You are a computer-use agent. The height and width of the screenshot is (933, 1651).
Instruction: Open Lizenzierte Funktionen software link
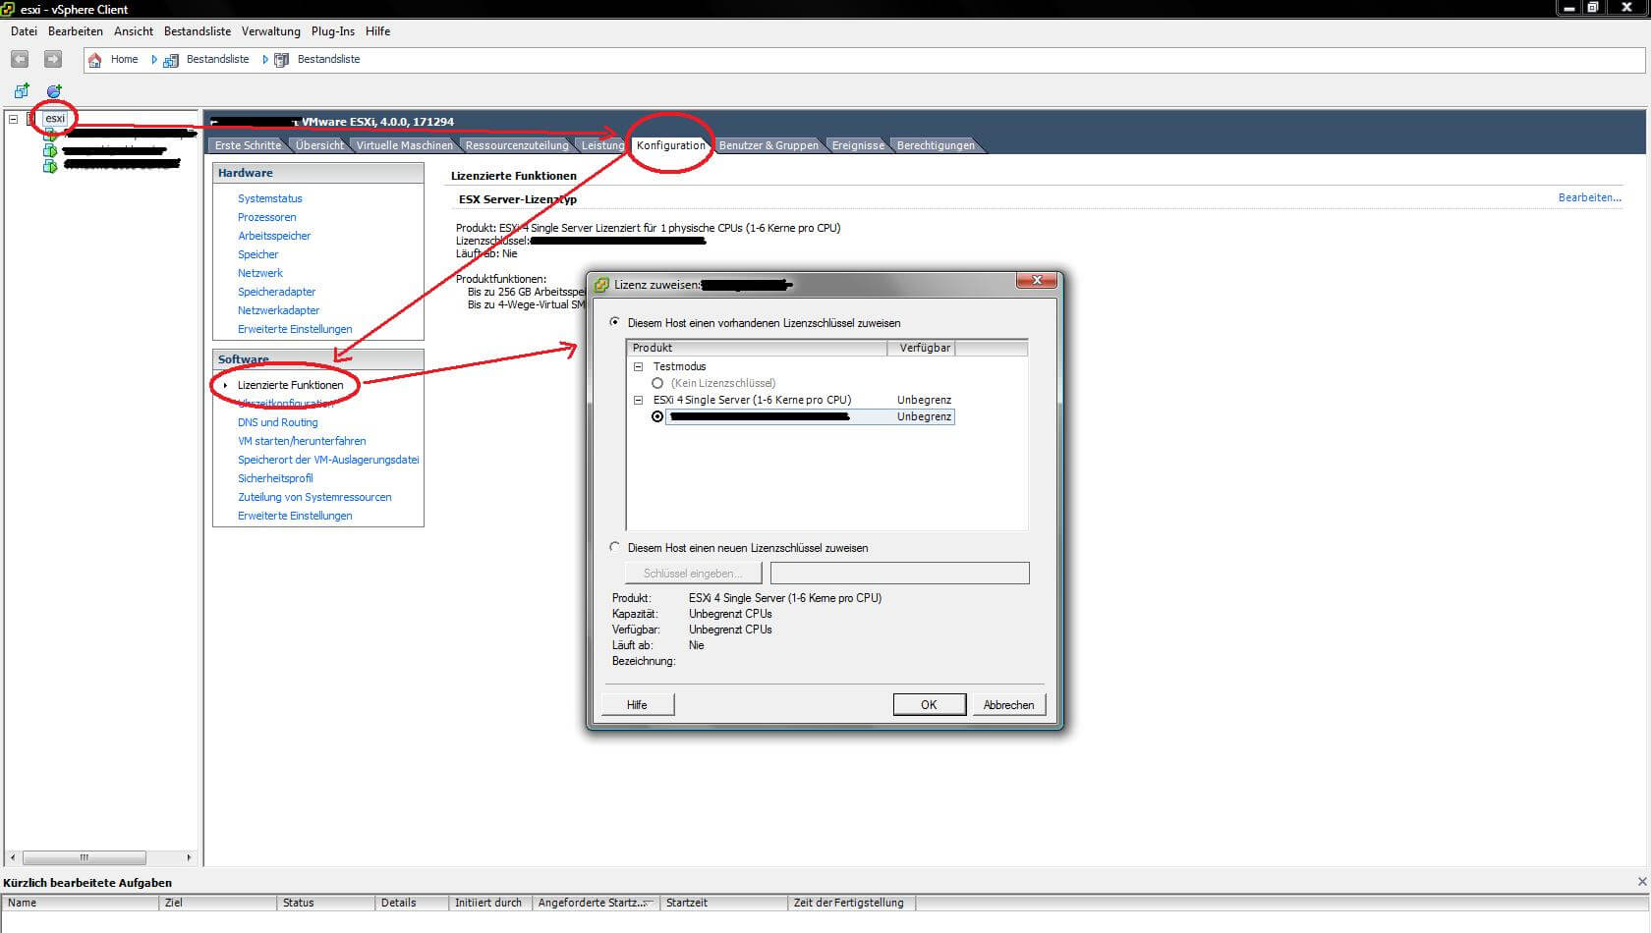(290, 385)
